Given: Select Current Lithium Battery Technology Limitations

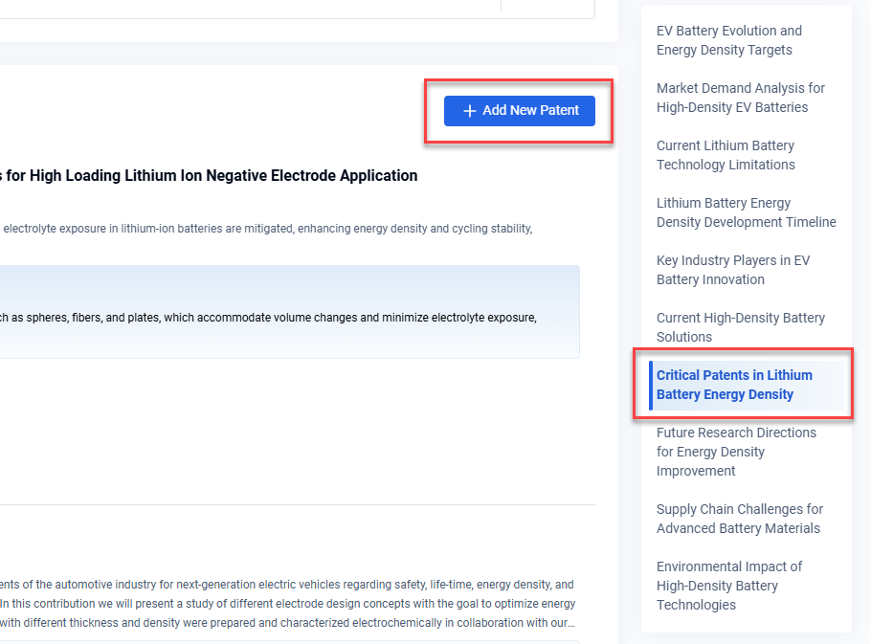Looking at the screenshot, I should 725,155.
